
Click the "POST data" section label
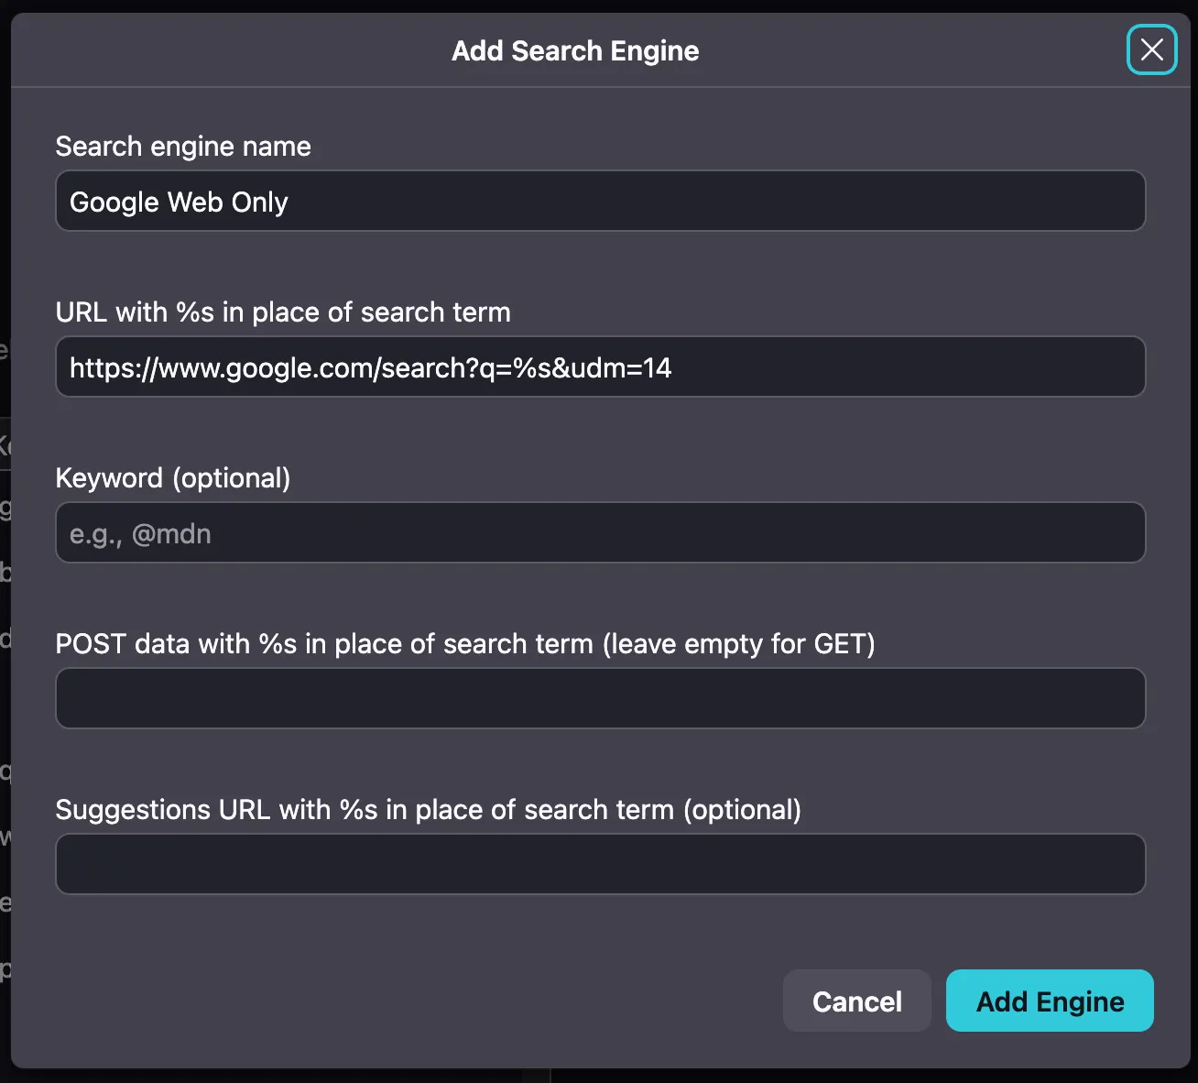pos(465,643)
